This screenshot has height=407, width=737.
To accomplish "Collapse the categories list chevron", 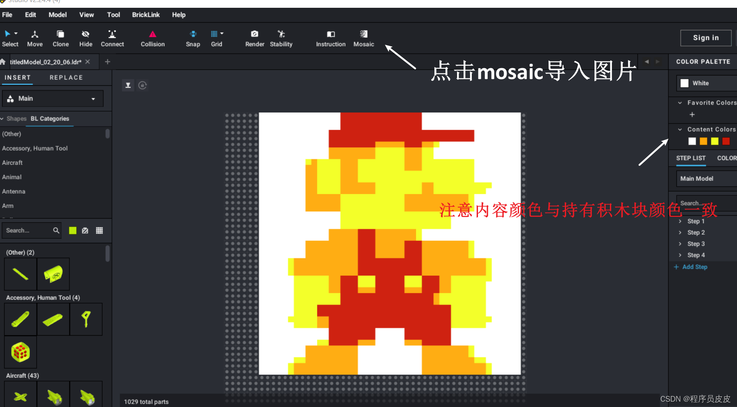I will click(x=2, y=119).
